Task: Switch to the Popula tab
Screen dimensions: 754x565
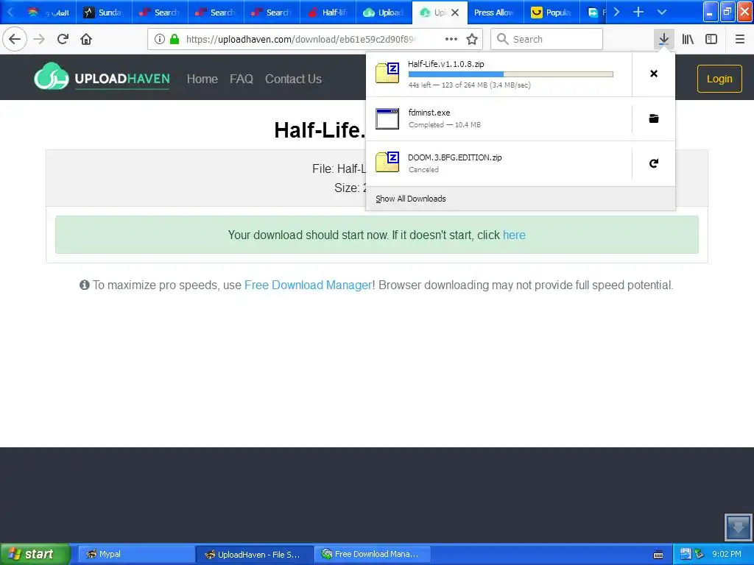Action: pyautogui.click(x=552, y=13)
